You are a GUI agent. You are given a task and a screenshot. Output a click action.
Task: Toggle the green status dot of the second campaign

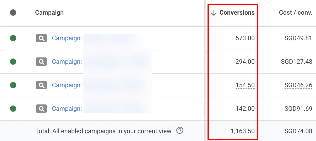point(13,62)
